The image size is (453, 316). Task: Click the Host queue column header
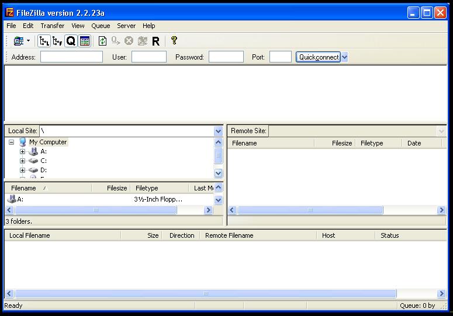point(346,235)
